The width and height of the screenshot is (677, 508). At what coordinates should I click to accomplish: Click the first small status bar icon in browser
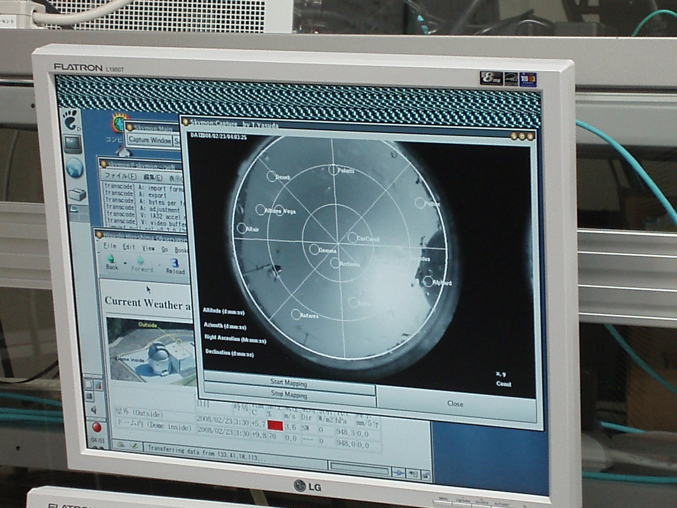coord(121,445)
